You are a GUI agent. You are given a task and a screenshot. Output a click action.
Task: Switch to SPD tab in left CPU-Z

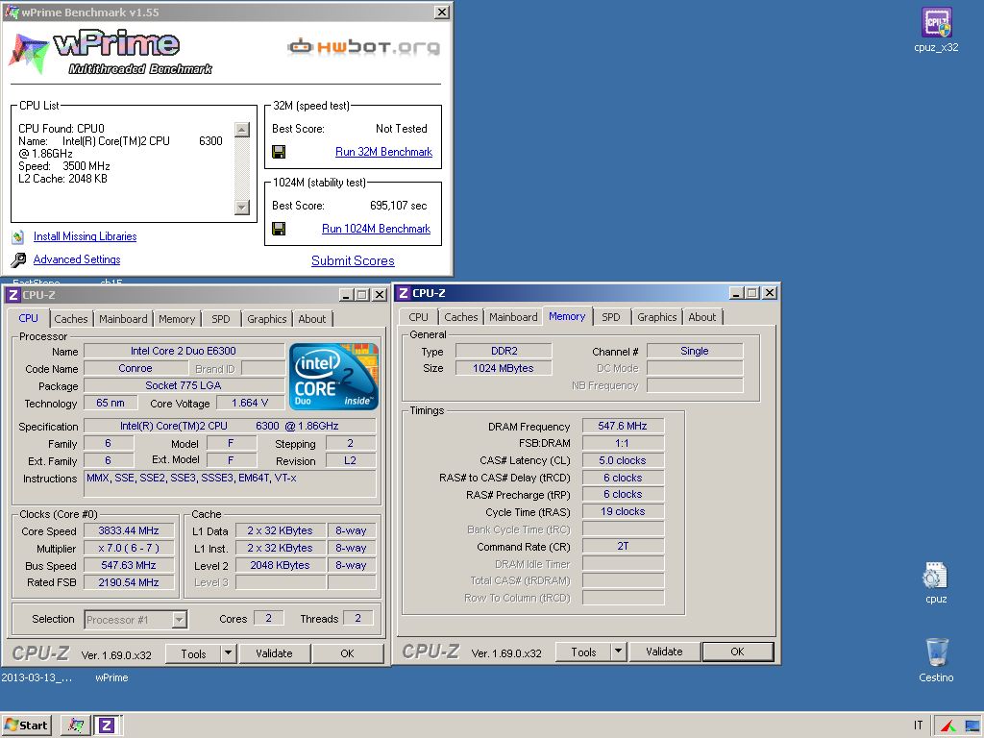pyautogui.click(x=221, y=319)
